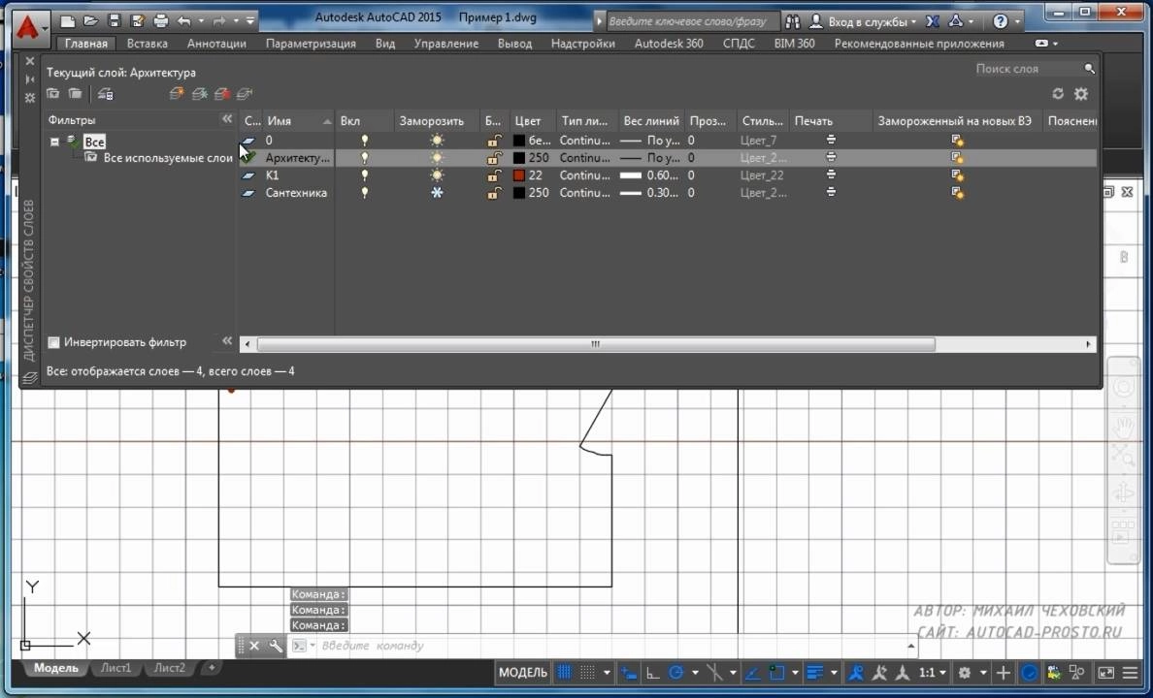This screenshot has height=698, width=1153.
Task: Open the Layer States Manager icon
Action: pos(105,93)
